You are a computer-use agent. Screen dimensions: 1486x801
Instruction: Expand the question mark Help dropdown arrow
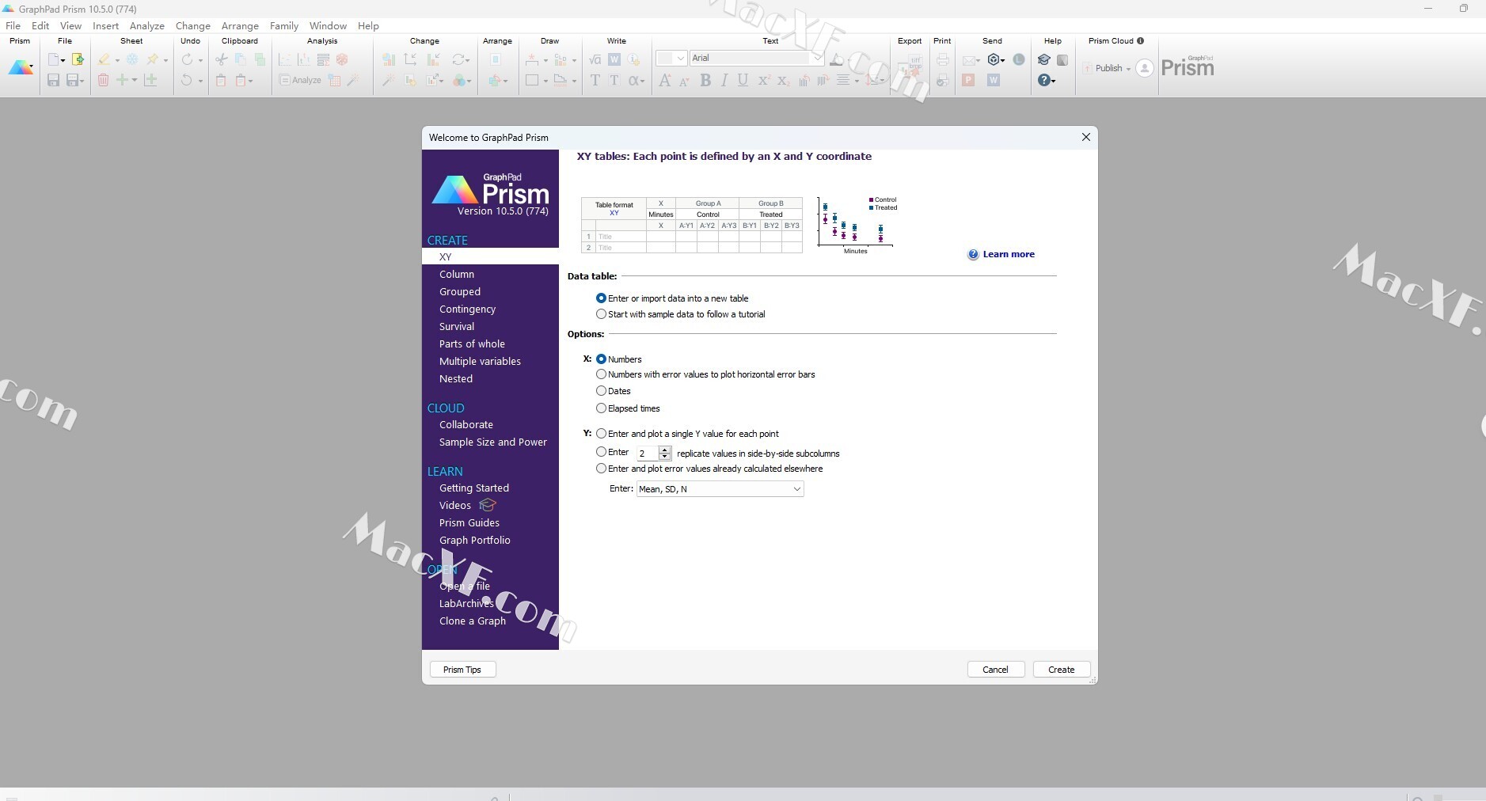point(1054,81)
